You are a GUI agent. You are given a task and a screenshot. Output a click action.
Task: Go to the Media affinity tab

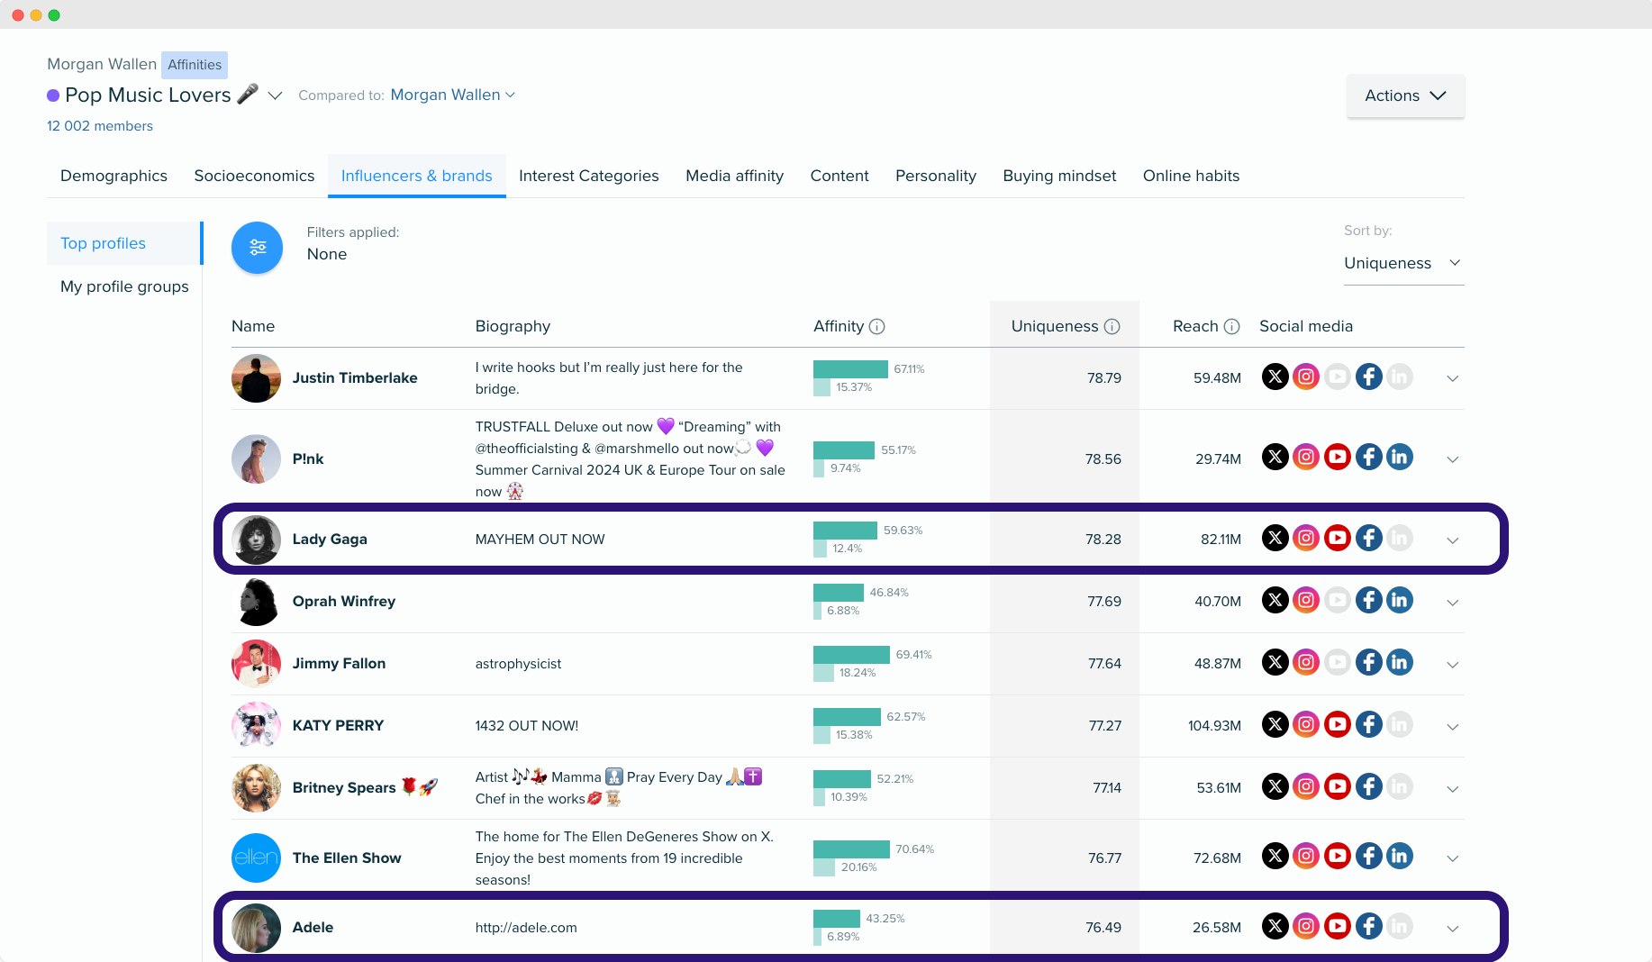(734, 176)
